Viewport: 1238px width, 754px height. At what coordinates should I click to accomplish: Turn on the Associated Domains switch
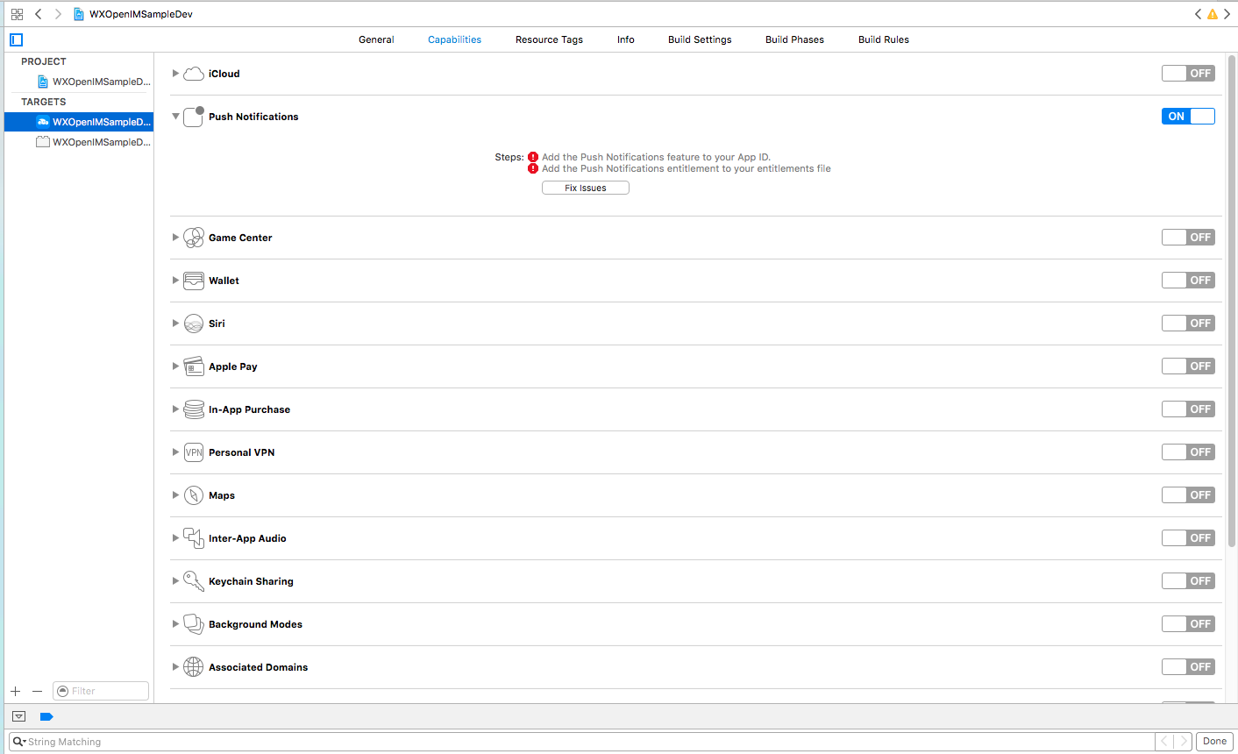pyautogui.click(x=1188, y=667)
